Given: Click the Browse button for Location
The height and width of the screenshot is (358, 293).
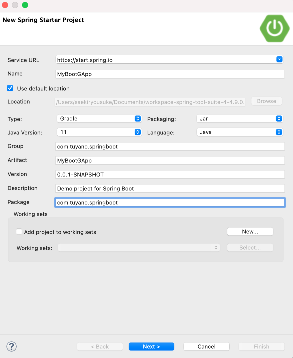Looking at the screenshot, I should pos(266,101).
